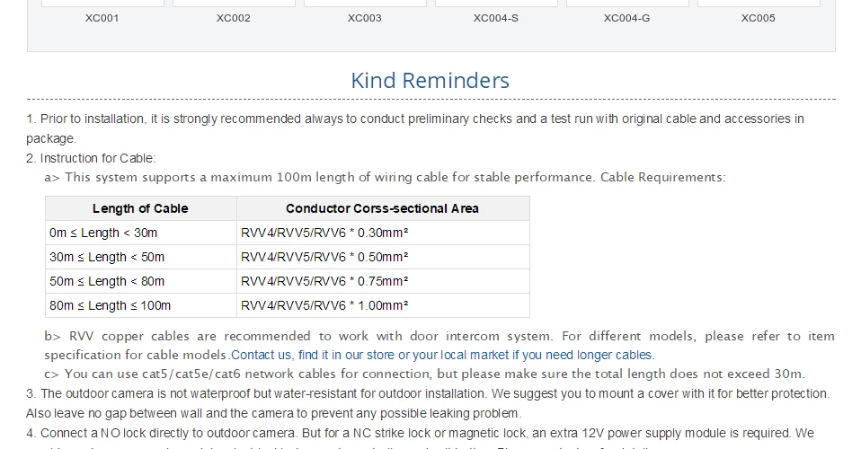
Task: Click the cat5/cat5e/cat6 network cables note
Action: [424, 374]
